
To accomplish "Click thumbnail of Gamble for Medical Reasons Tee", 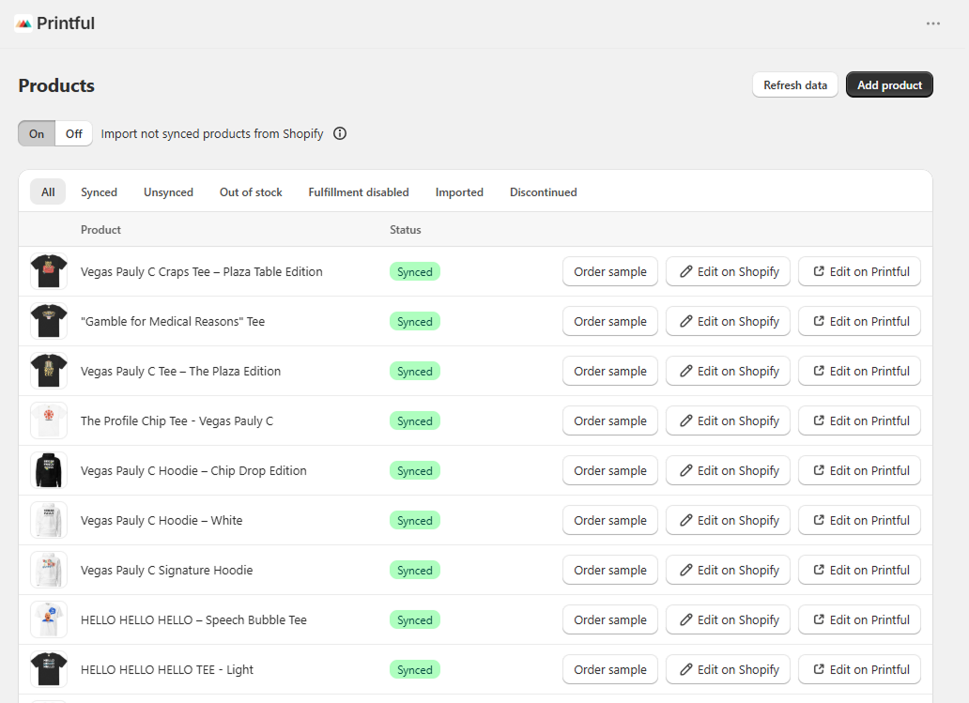I will (49, 321).
